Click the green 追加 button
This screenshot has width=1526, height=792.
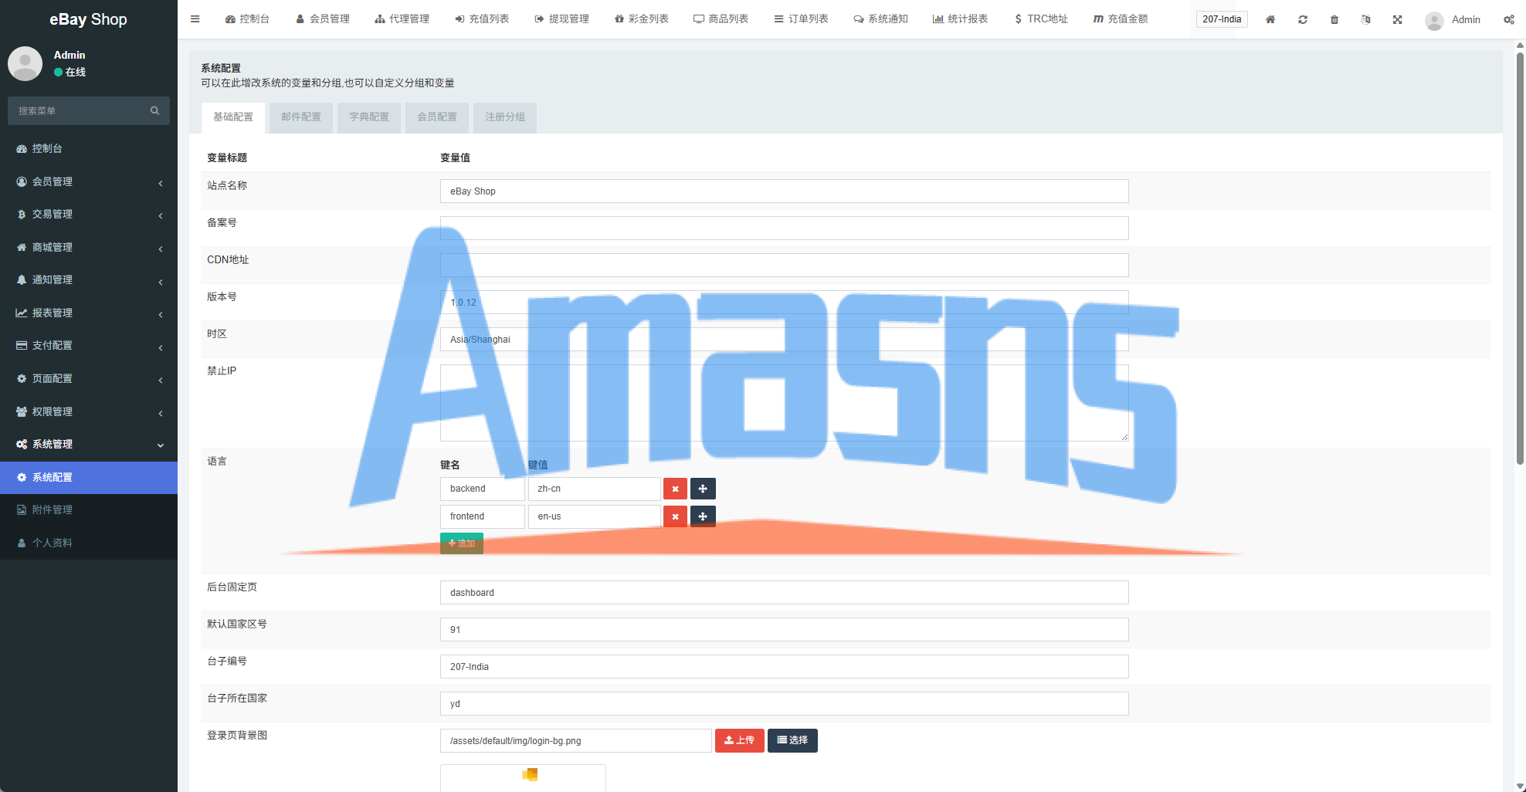[462, 543]
